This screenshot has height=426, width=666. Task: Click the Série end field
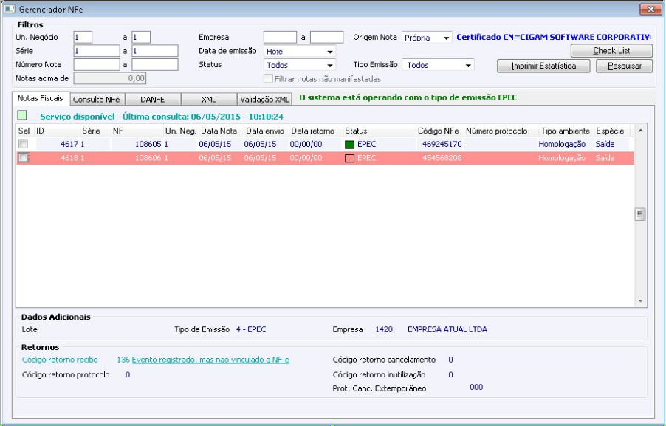[154, 51]
